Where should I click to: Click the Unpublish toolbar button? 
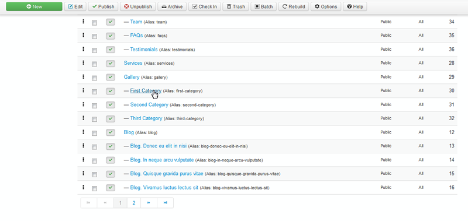[138, 6]
